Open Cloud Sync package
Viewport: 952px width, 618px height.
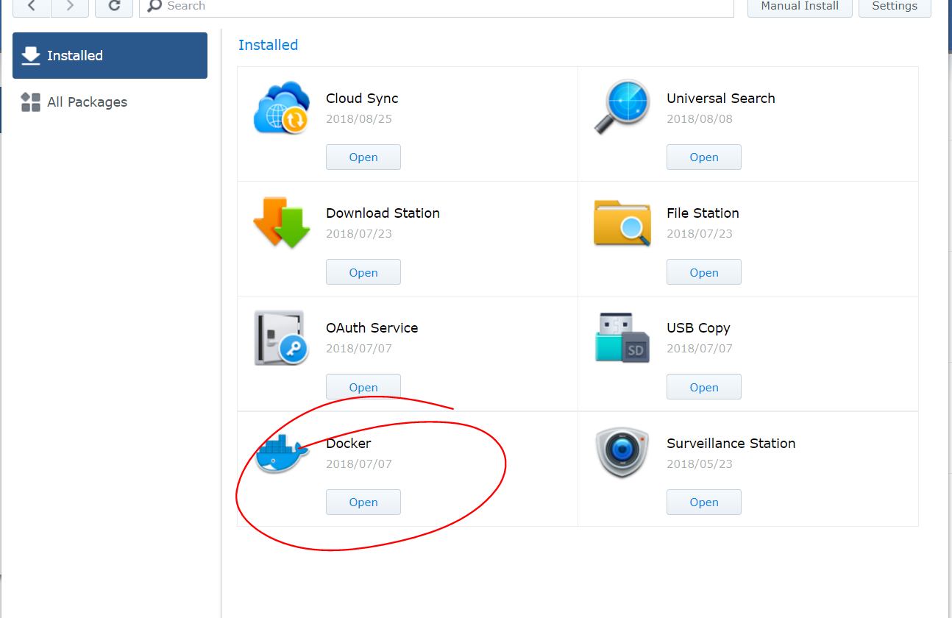tap(363, 157)
